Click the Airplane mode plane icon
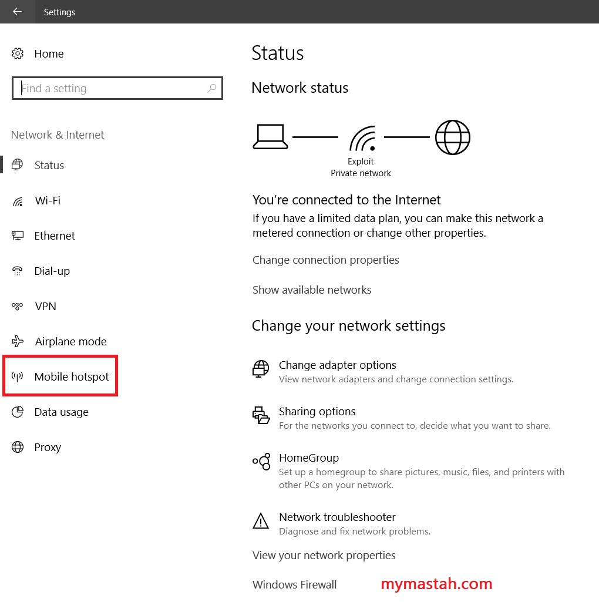Image resolution: width=599 pixels, height=602 pixels. point(18,341)
